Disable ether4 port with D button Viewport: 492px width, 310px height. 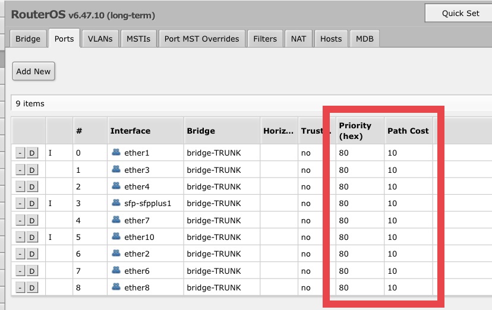tap(32, 187)
